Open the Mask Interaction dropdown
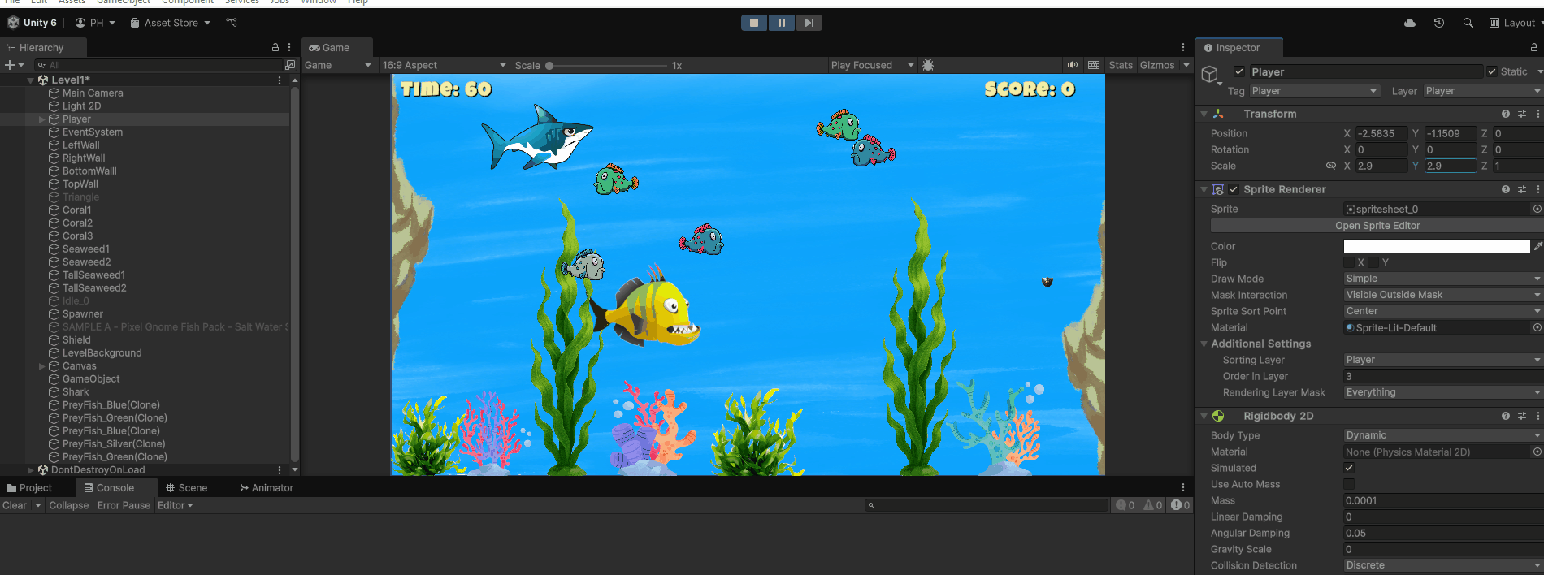Image resolution: width=1544 pixels, height=575 pixels. [x=1443, y=295]
